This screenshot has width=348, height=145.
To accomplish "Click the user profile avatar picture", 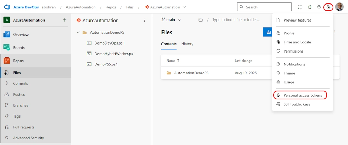I will coord(339,7).
